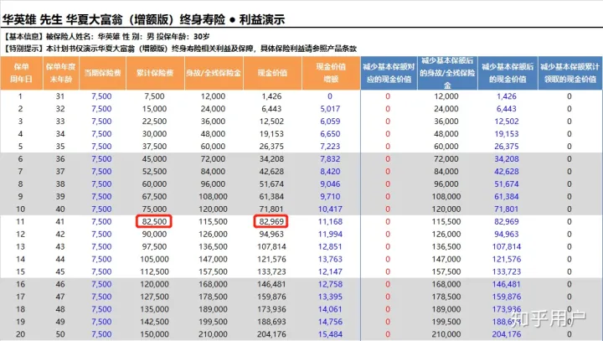Image resolution: width=603 pixels, height=341 pixels.
Task: Select cumulative premium cell 22,500
Action: pos(154,121)
